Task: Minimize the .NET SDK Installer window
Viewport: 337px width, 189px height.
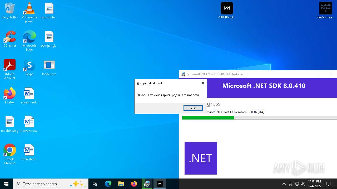Action: (319, 74)
